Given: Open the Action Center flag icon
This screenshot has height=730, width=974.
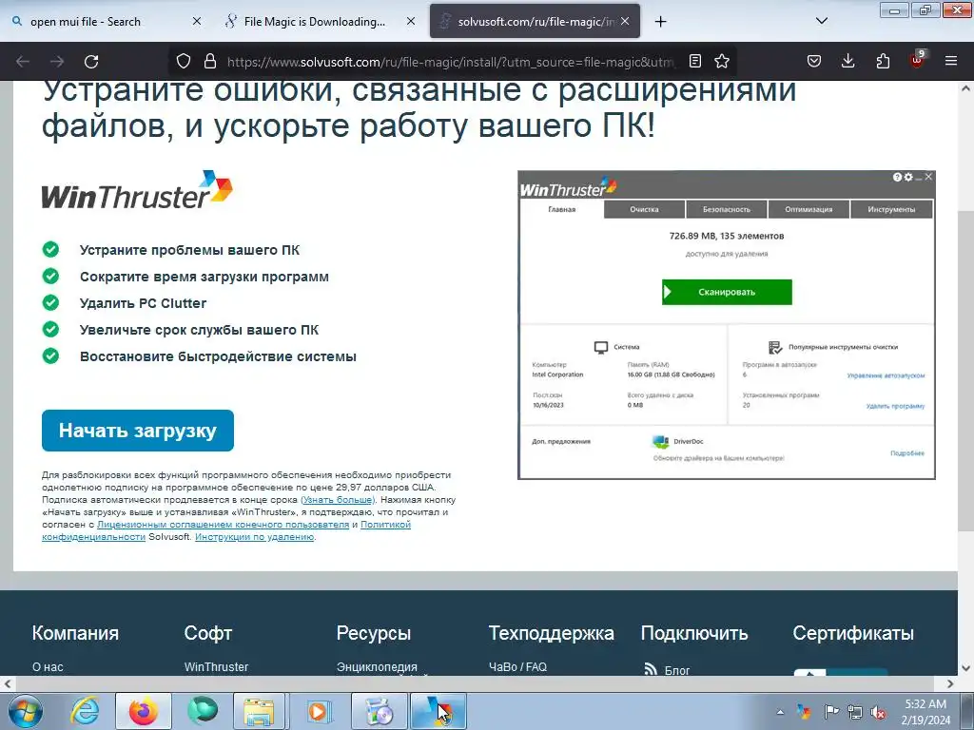Looking at the screenshot, I should [x=830, y=712].
